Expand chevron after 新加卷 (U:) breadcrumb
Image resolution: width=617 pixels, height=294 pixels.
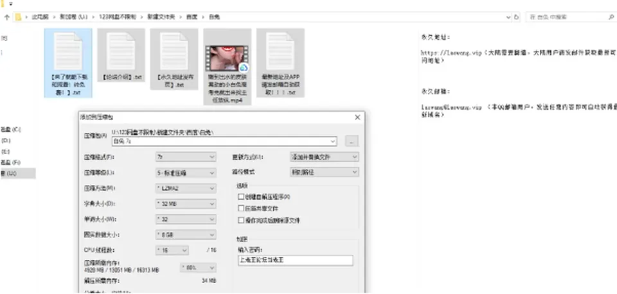(x=93, y=17)
